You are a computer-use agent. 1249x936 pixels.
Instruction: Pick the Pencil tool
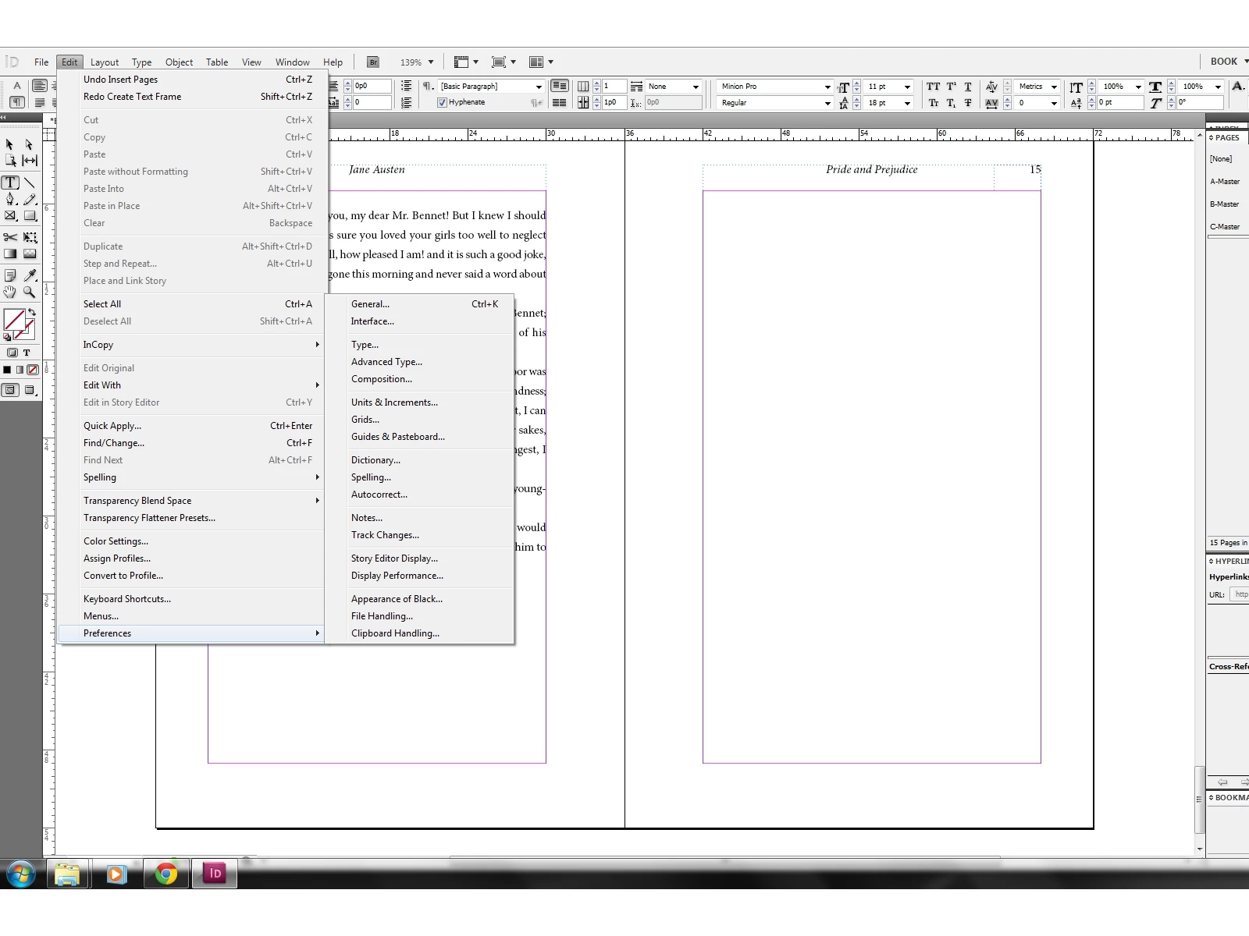pos(30,200)
